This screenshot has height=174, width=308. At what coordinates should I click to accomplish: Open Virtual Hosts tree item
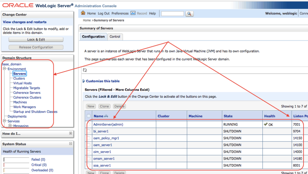(x=22, y=83)
